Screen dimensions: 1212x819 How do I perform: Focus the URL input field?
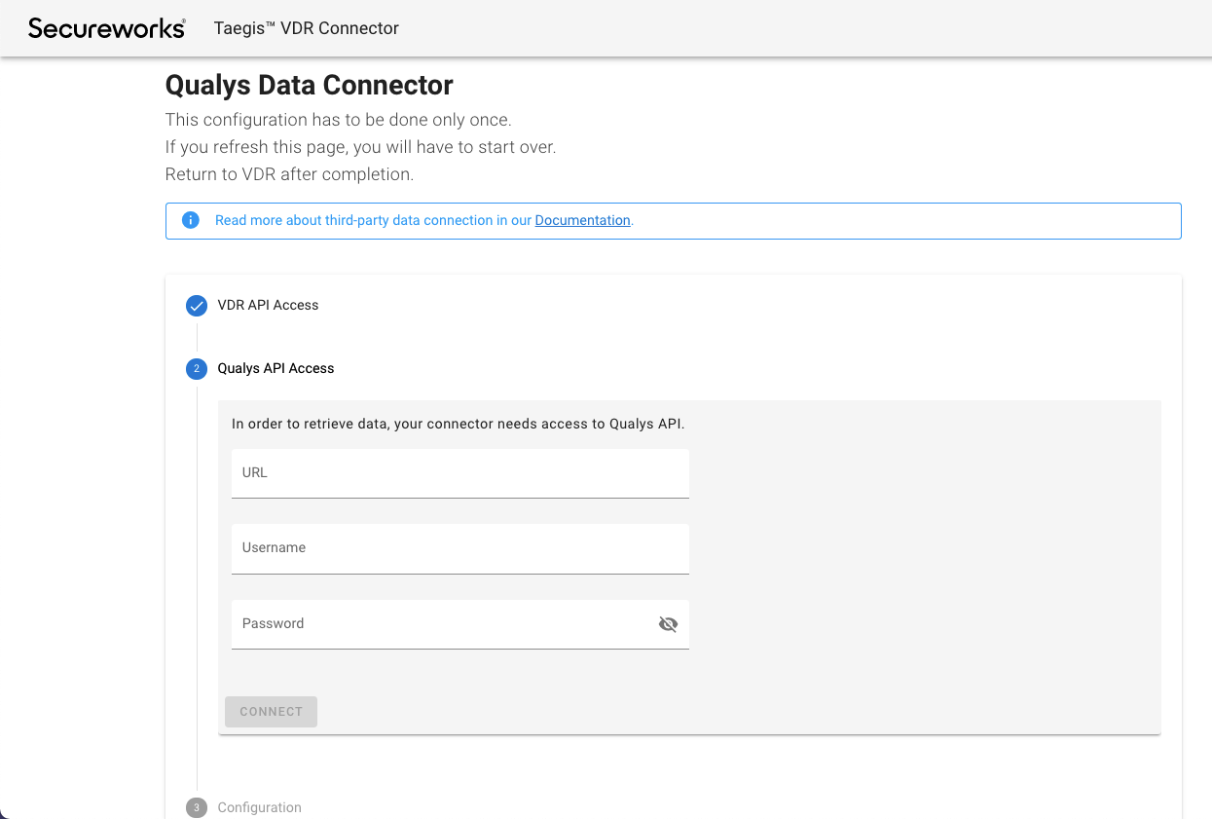click(460, 473)
